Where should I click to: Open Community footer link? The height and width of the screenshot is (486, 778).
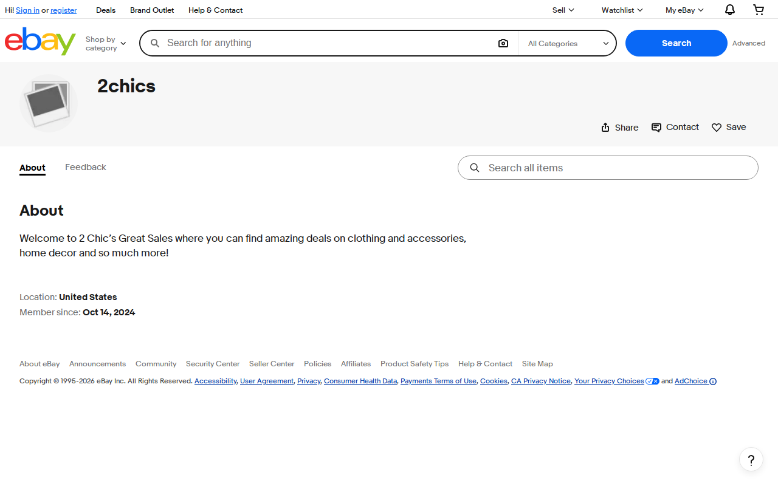(156, 364)
